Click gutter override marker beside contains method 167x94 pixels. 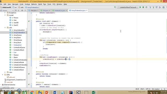(29, 74)
